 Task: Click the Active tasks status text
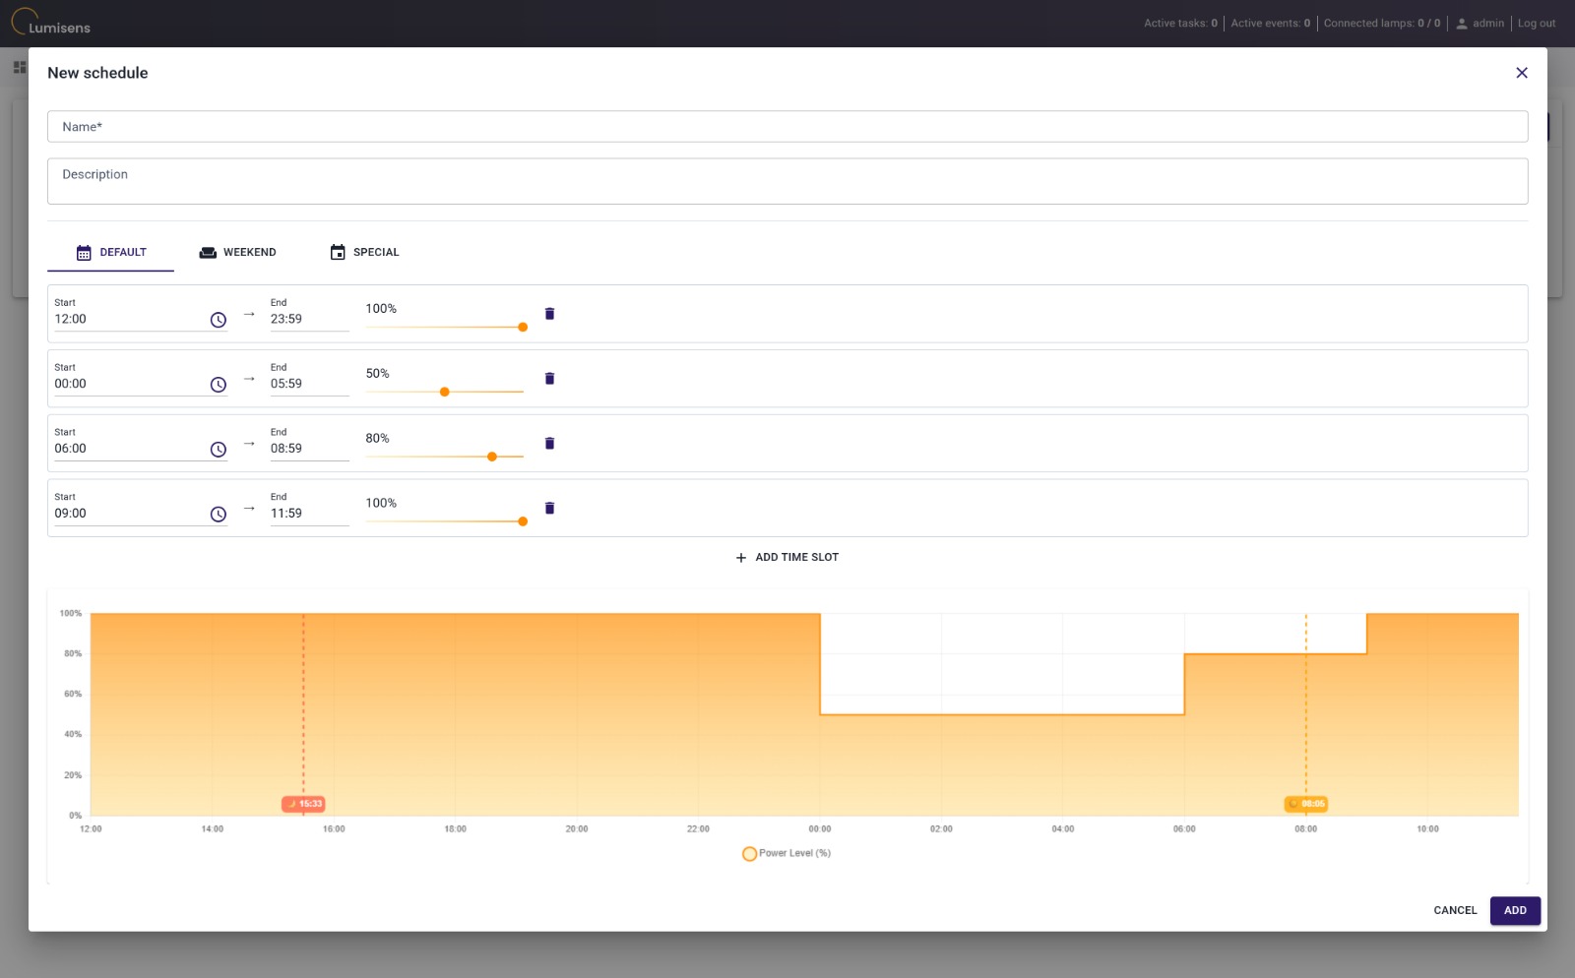[1180, 24]
